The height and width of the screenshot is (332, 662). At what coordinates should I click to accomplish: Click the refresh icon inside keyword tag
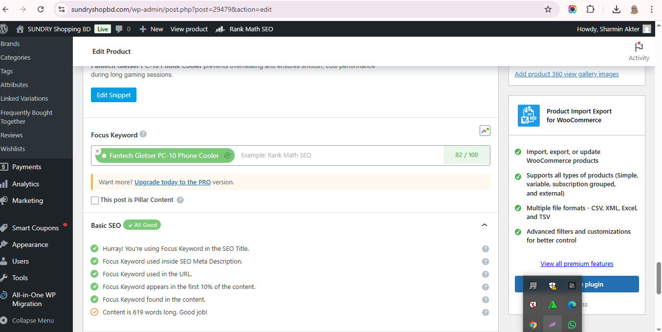(x=227, y=155)
